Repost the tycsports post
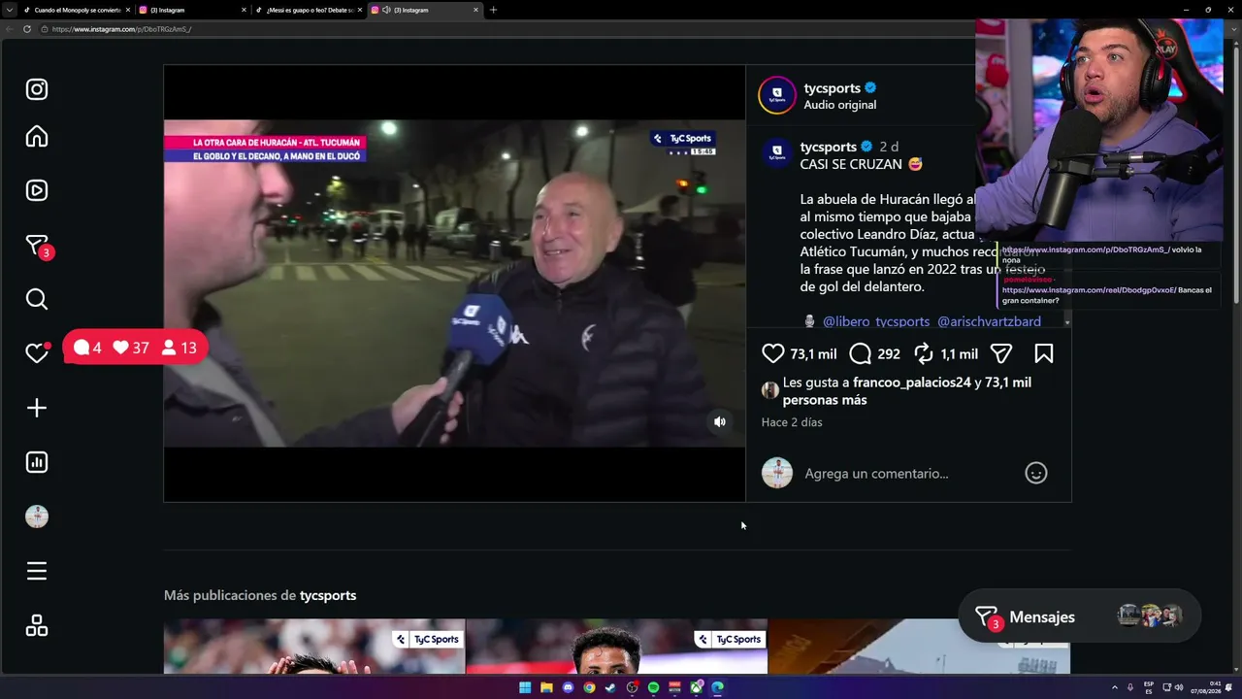The height and width of the screenshot is (699, 1242). 924,353
